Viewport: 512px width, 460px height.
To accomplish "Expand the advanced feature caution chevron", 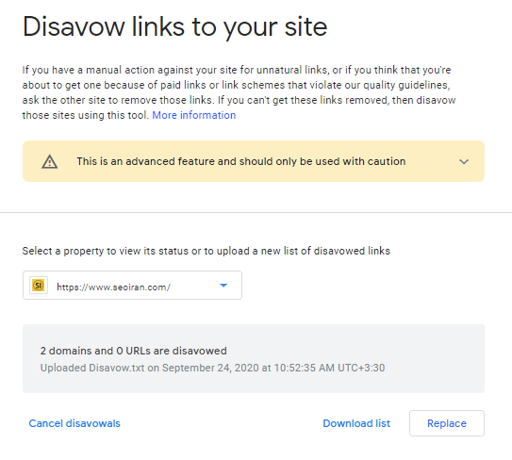I will pyautogui.click(x=464, y=161).
